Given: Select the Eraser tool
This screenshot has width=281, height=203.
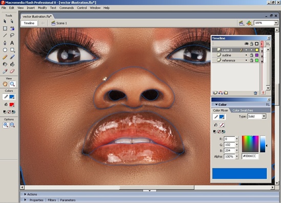Looking at the screenshot, I should click(x=12, y=71).
